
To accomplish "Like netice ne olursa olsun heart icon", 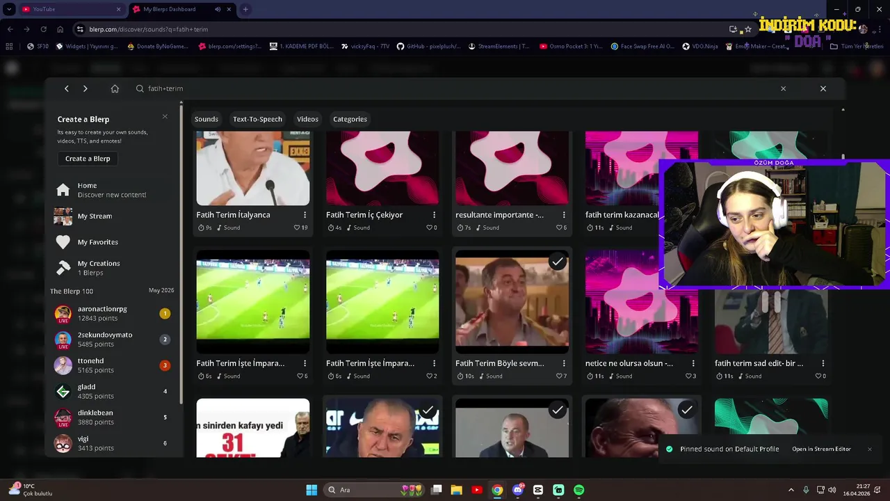I will (688, 376).
